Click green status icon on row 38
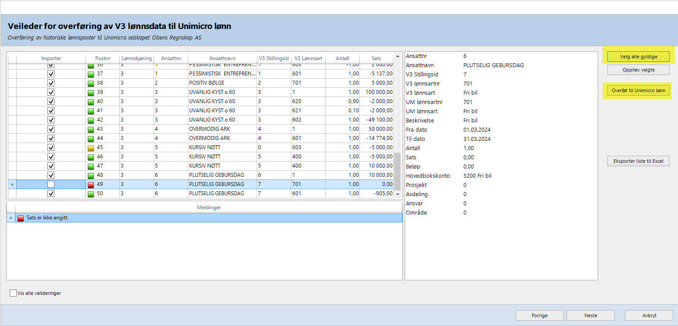Viewport: 678px width, 326px height. 91,83
